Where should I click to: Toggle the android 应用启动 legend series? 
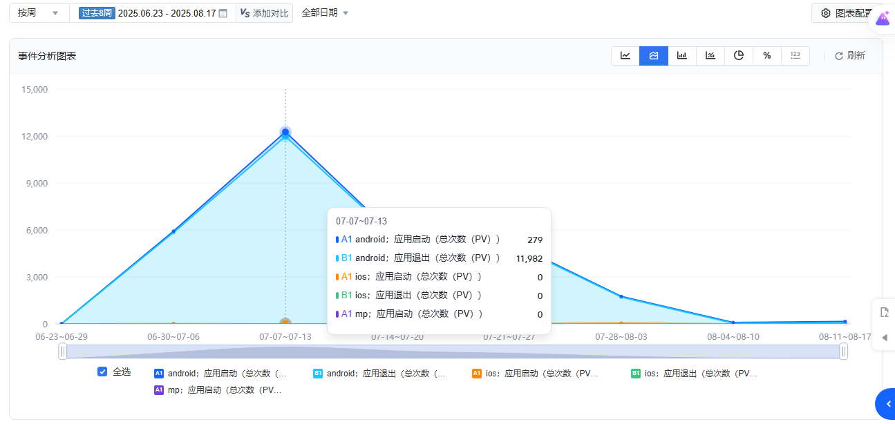pyautogui.click(x=220, y=374)
